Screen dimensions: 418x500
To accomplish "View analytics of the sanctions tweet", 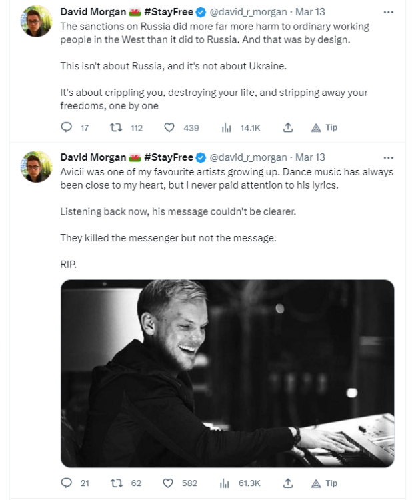I will [x=225, y=127].
